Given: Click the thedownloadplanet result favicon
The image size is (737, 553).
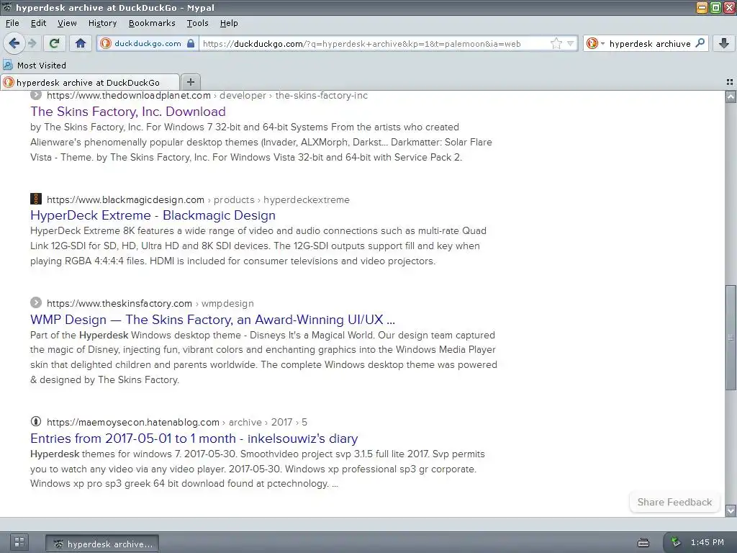Looking at the screenshot, I should pyautogui.click(x=36, y=95).
